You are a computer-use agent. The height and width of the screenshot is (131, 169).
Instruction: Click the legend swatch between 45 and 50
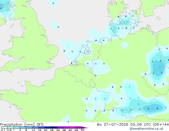point(78,128)
